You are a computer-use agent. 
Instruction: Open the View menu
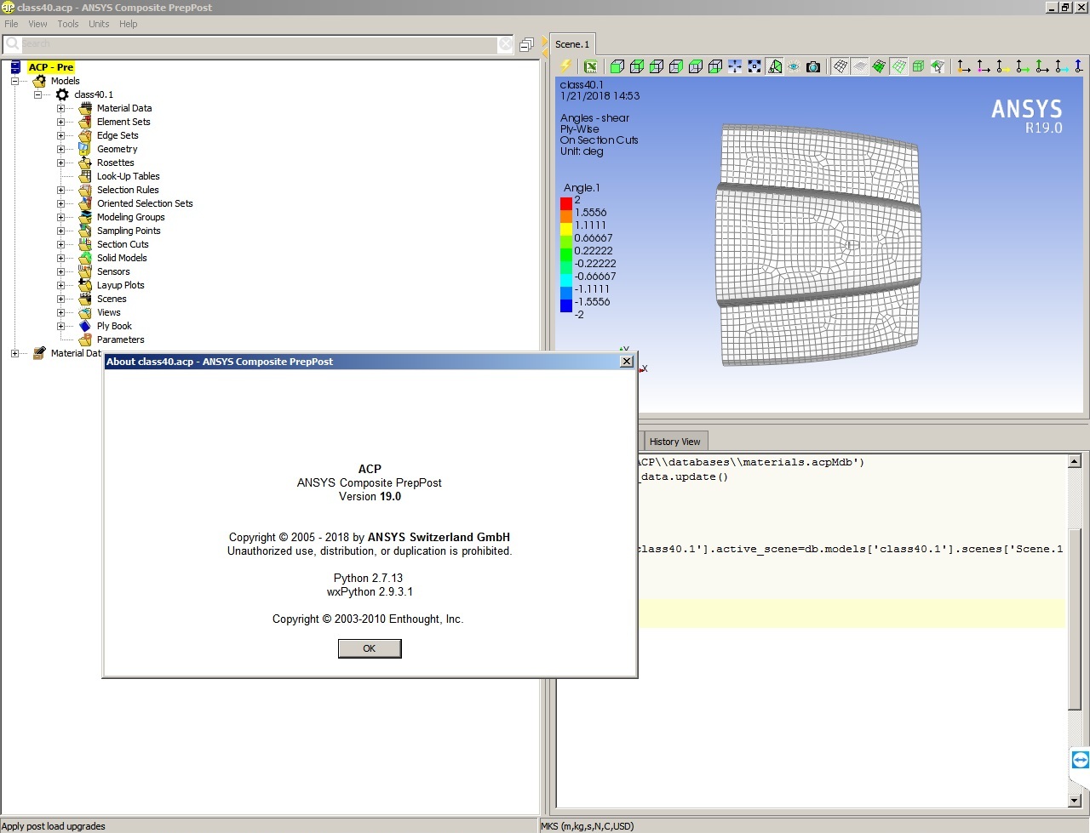tap(37, 24)
